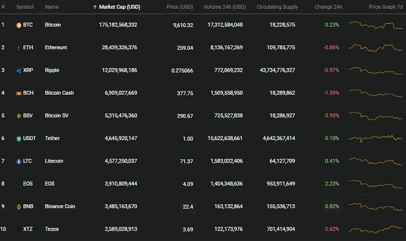The height and width of the screenshot is (241, 406).
Task: Open Ripple's 7d price graph
Action: tap(375, 71)
